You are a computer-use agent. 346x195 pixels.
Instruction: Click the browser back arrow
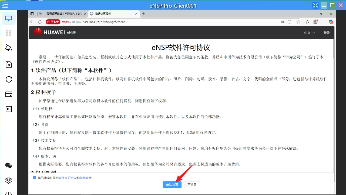pyautogui.click(x=32, y=22)
